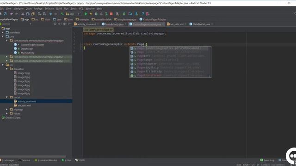Click the Undo arrow icon

[x=12, y=14]
